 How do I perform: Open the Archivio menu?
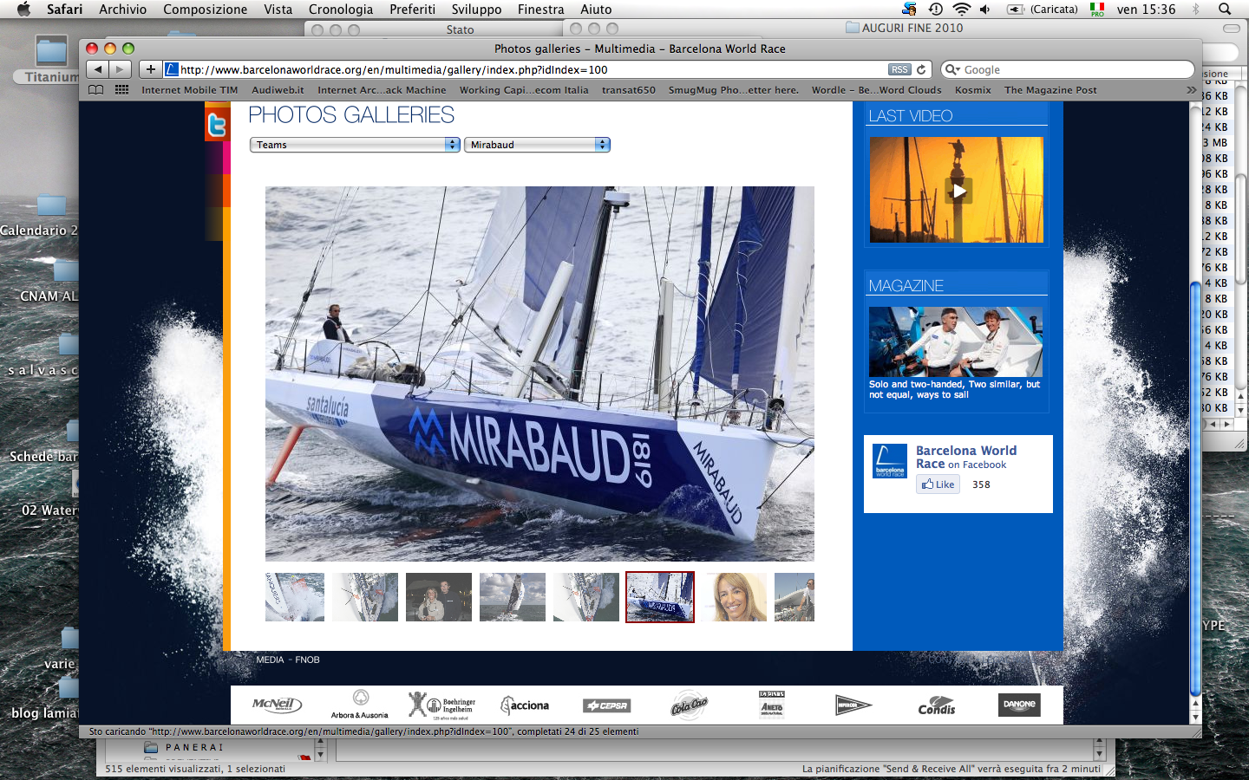pyautogui.click(x=122, y=9)
